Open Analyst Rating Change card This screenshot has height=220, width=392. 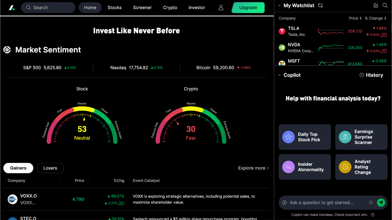click(x=361, y=167)
